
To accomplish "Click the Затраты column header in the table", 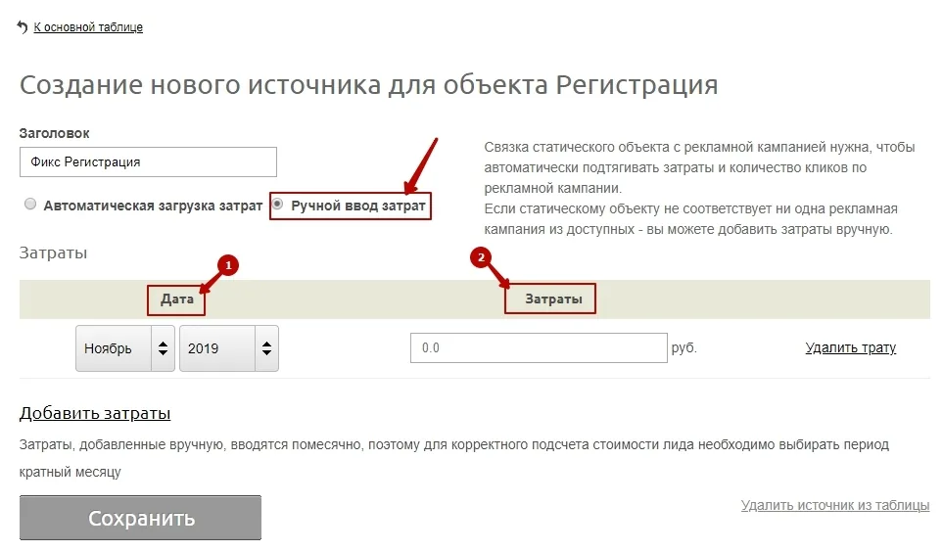I will [554, 299].
